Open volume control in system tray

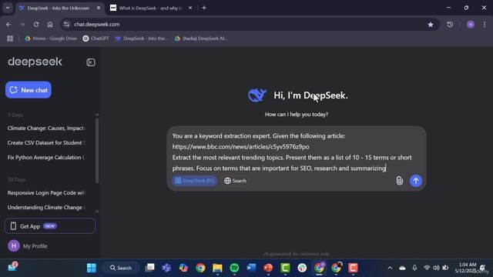click(436, 268)
